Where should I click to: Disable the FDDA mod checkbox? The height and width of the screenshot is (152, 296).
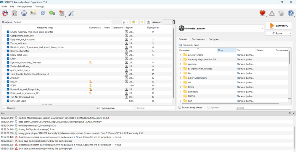point(8,85)
